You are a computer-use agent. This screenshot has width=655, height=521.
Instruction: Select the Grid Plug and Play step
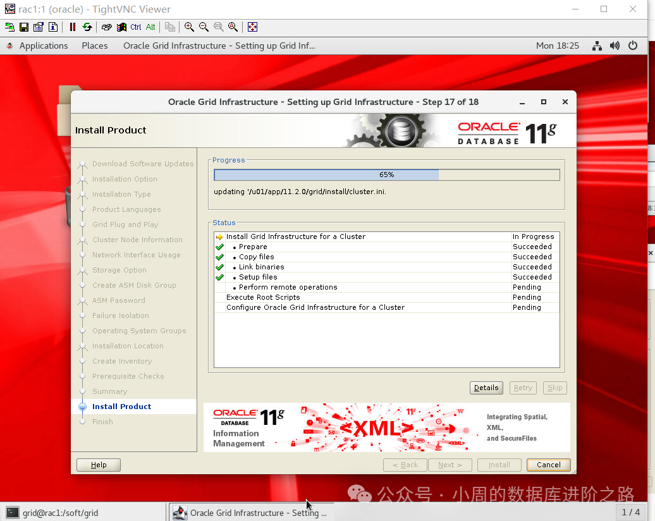(125, 225)
